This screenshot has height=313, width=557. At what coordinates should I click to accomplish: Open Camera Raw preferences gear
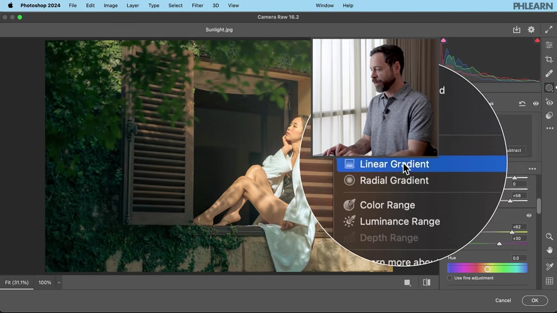531,30
